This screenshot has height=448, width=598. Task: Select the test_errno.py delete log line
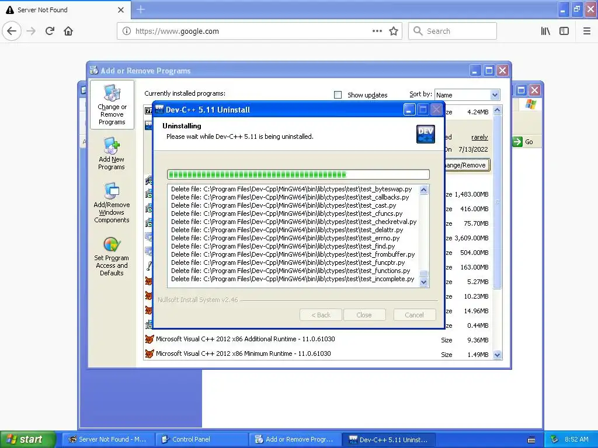285,238
